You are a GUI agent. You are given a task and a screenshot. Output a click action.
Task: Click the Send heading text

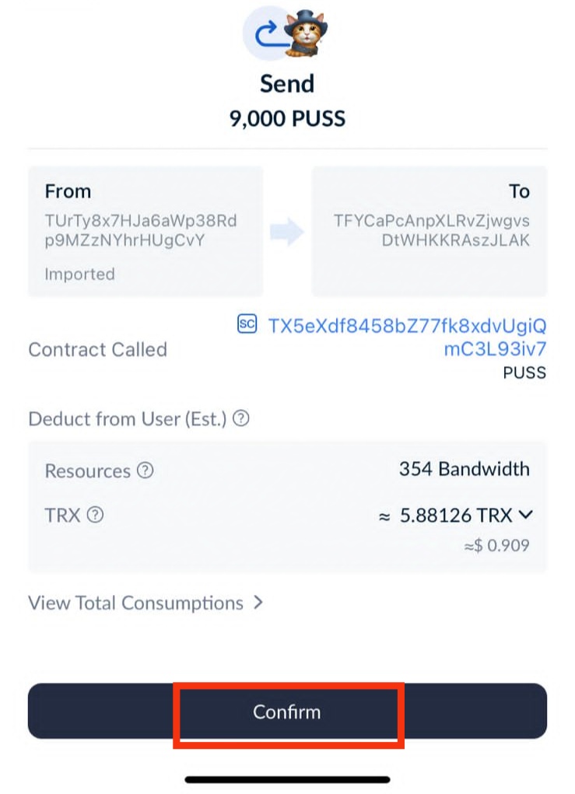click(x=287, y=83)
